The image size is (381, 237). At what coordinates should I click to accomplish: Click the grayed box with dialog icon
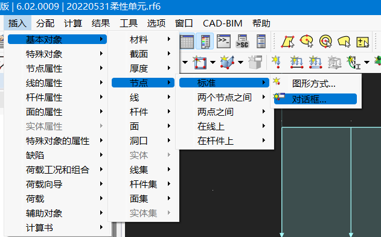pyautogui.click(x=255, y=63)
